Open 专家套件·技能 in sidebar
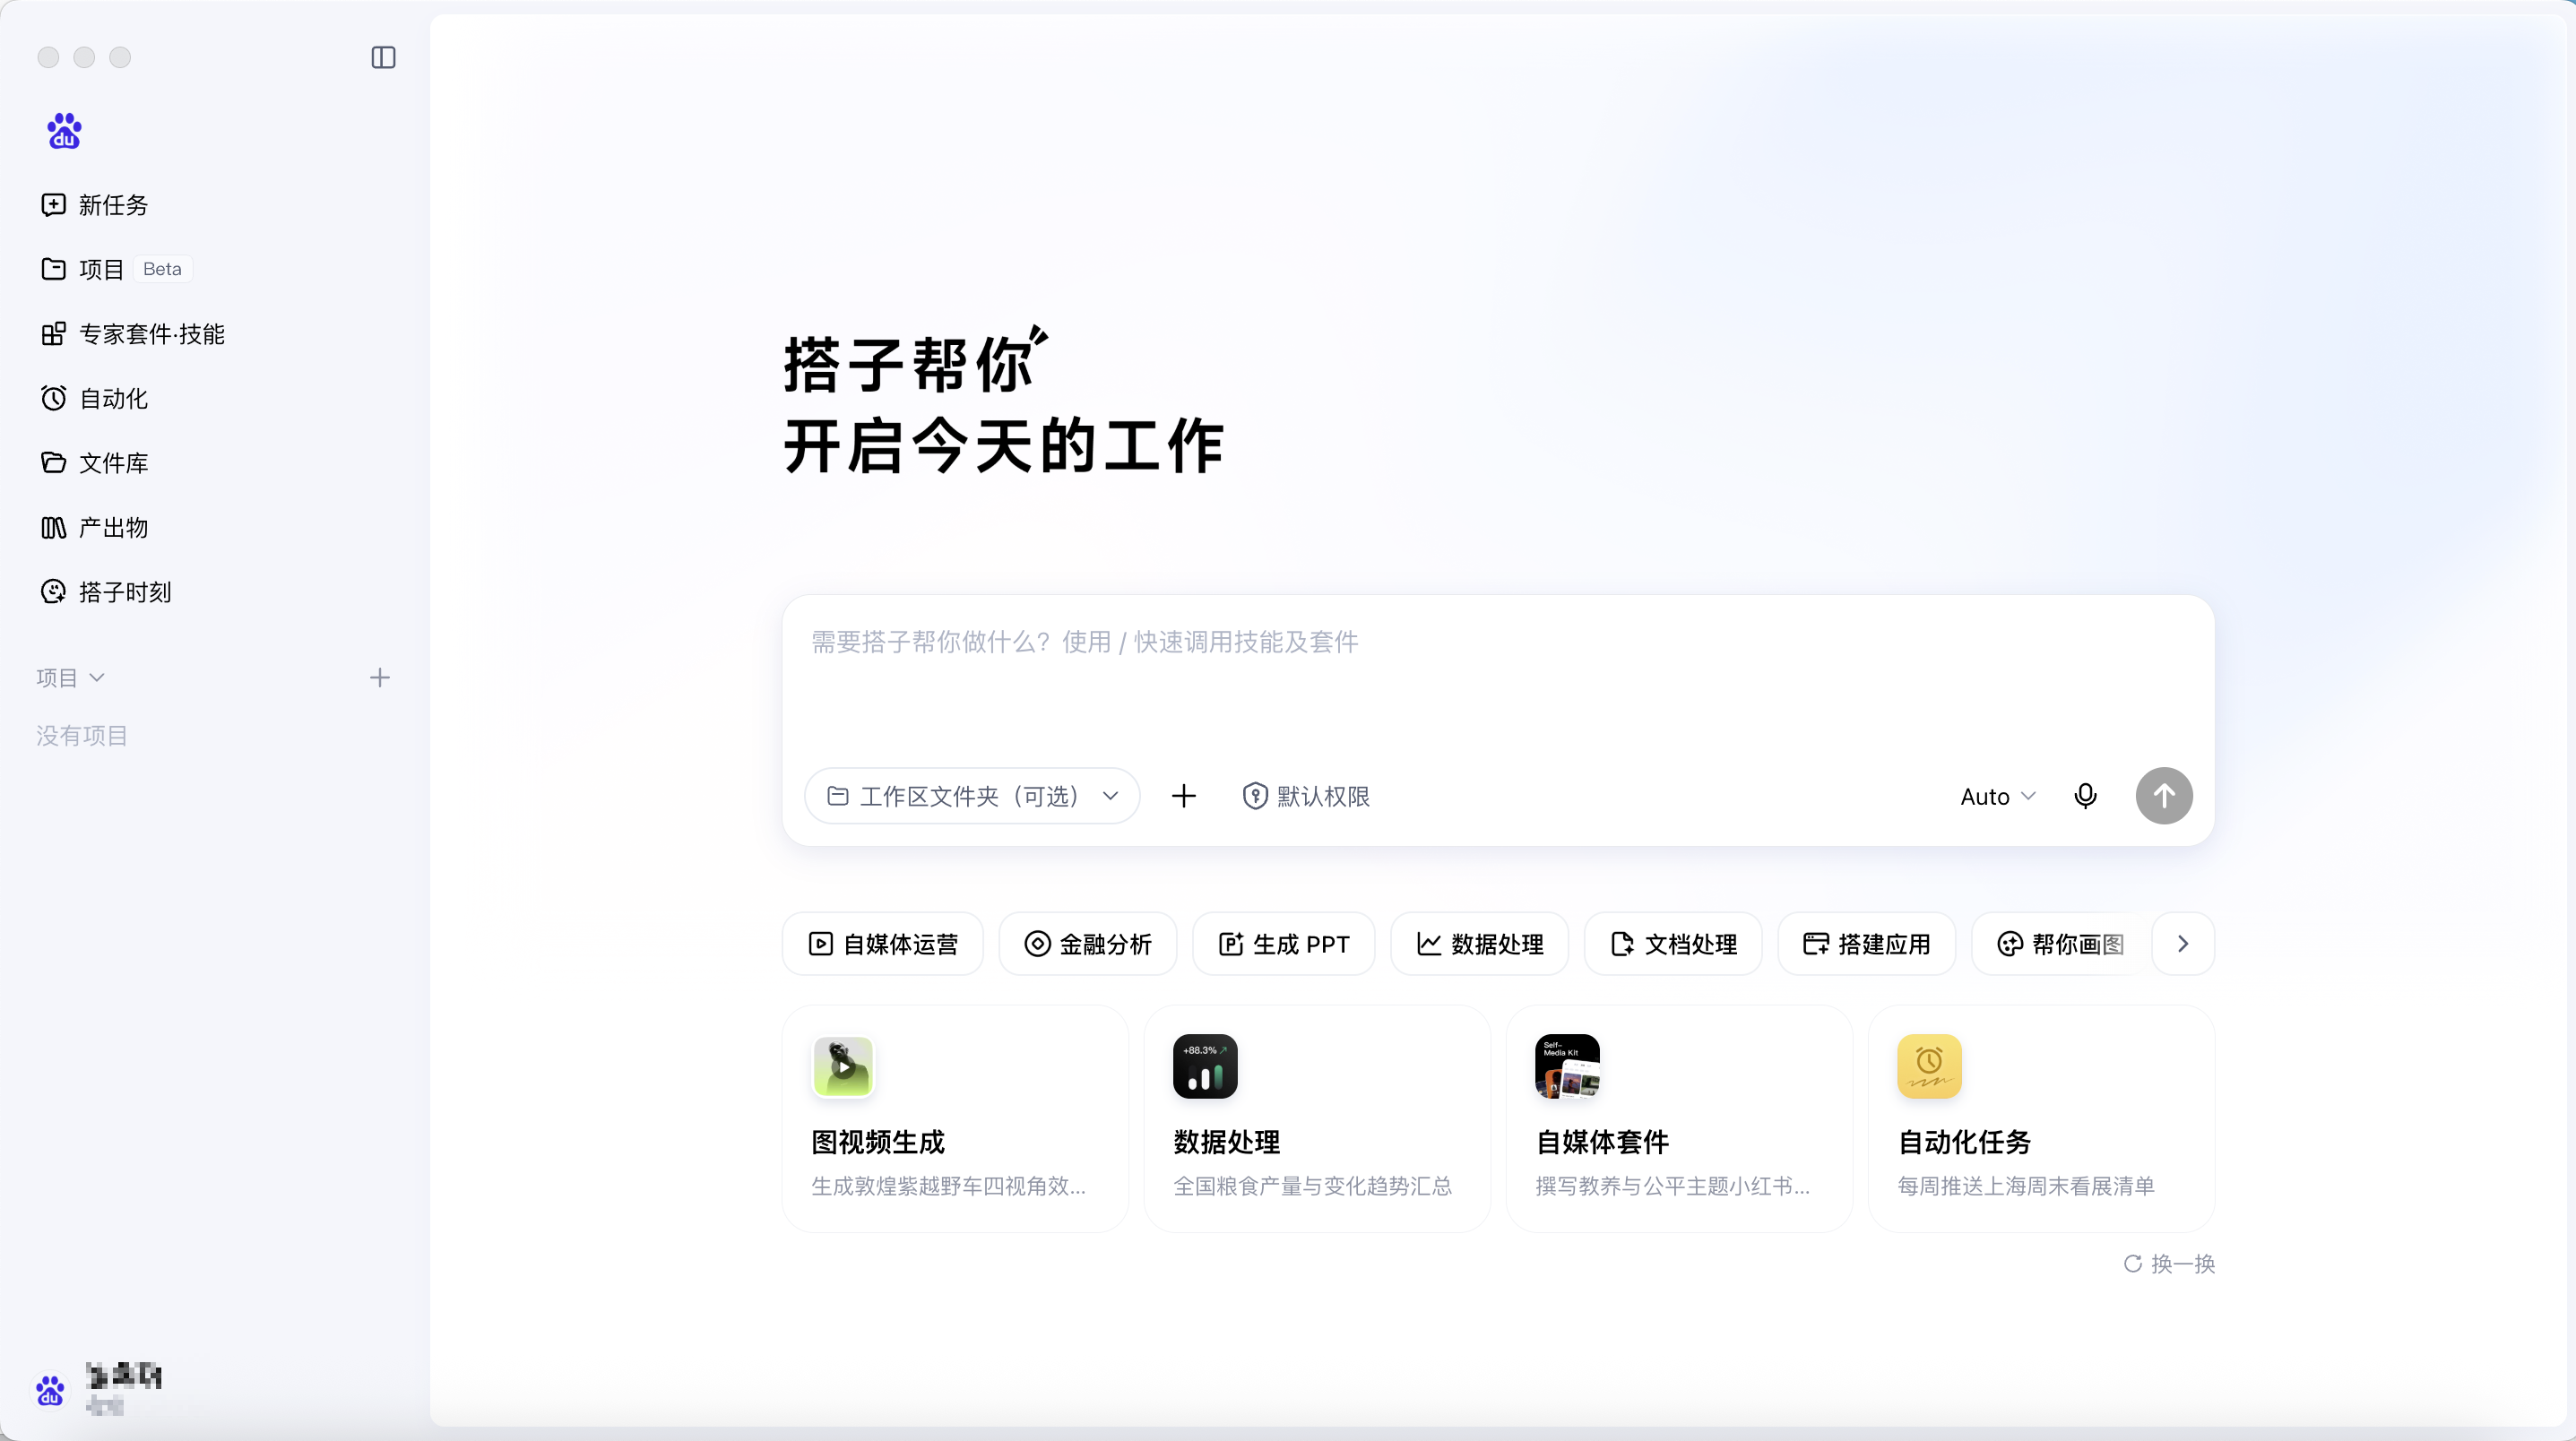This screenshot has width=2576, height=1441. pyautogui.click(x=133, y=334)
